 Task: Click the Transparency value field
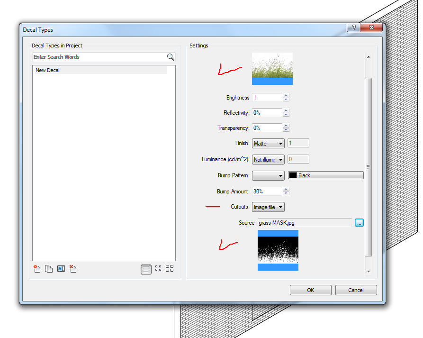click(267, 128)
